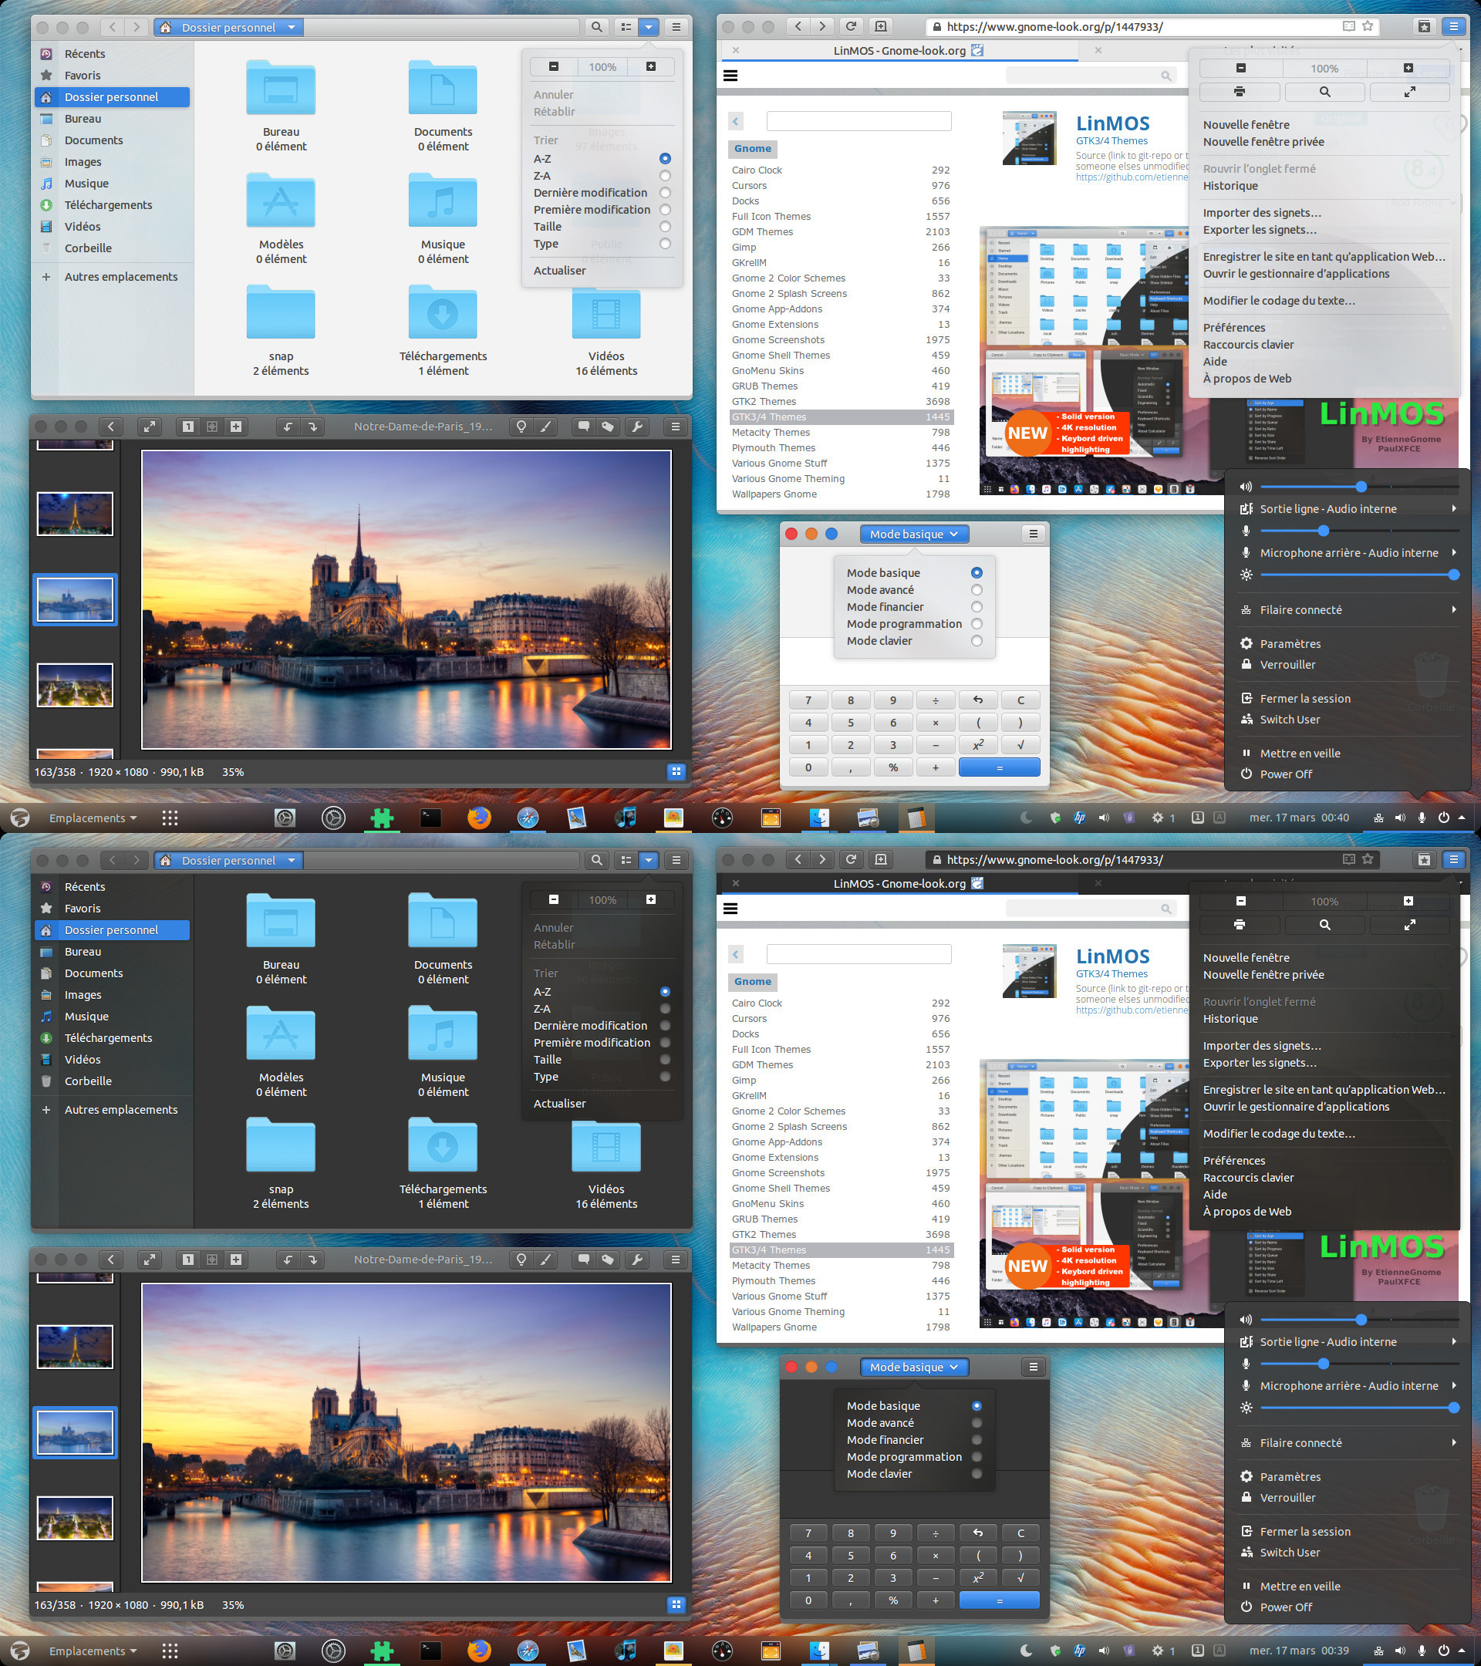1481x1666 pixels.
Task: Open the Mode basique dropdown in dark-theme calculator
Action: (x=914, y=1367)
